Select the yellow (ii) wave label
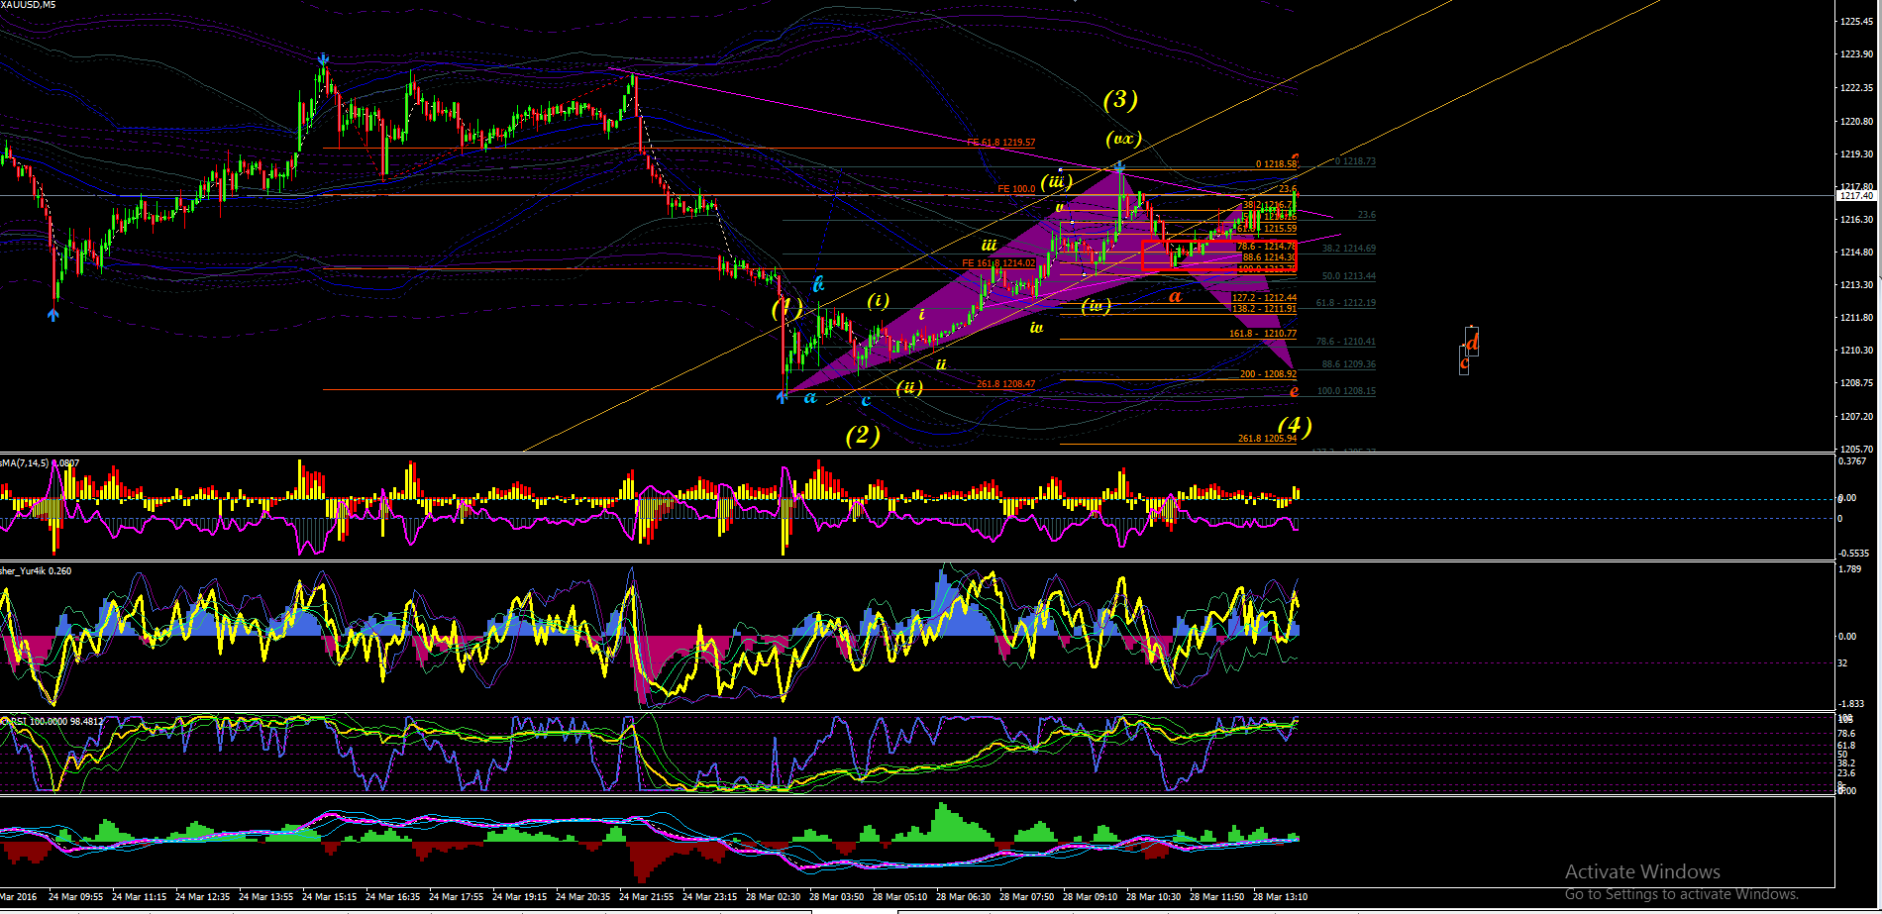The width and height of the screenshot is (1882, 914). pyautogui.click(x=909, y=387)
